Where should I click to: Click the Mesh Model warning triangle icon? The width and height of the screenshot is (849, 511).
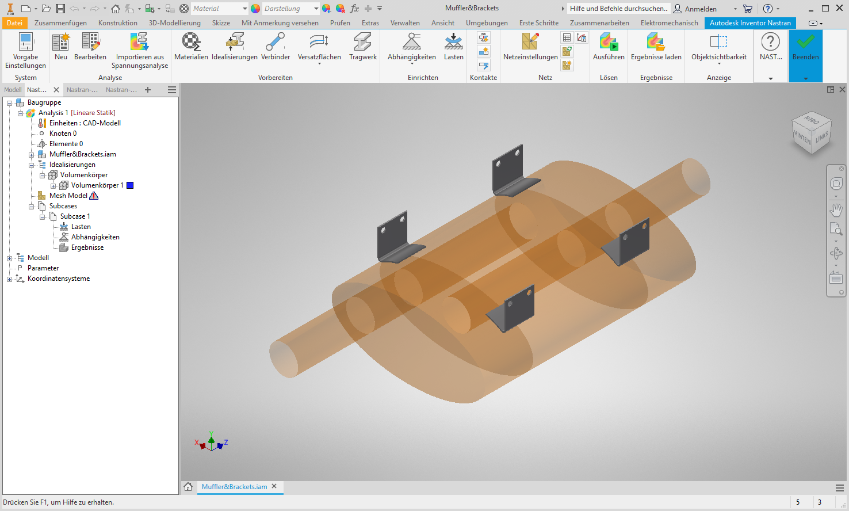94,196
